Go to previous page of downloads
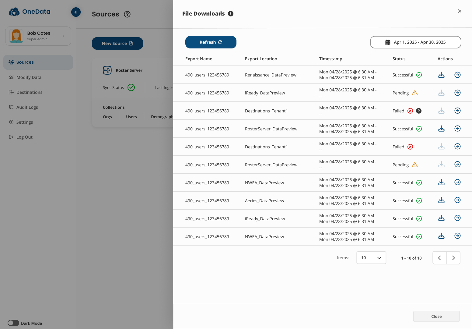 439,258
